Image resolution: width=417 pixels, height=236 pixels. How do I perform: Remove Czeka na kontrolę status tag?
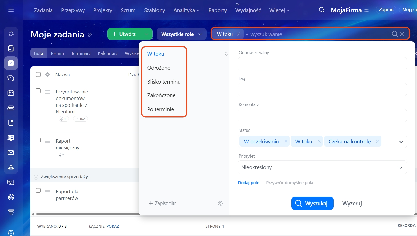pyautogui.click(x=378, y=141)
